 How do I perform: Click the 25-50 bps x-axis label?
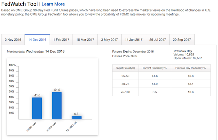pyautogui.click(x=31, y=127)
